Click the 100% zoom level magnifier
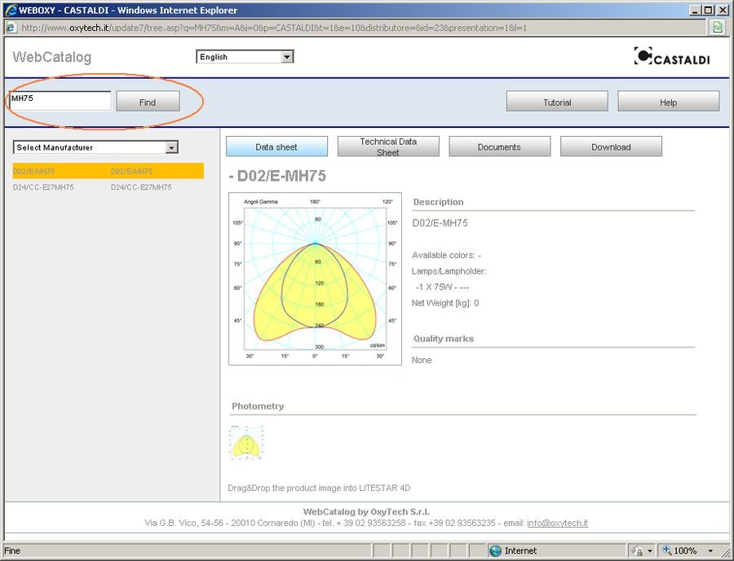The image size is (734, 561). (x=666, y=550)
